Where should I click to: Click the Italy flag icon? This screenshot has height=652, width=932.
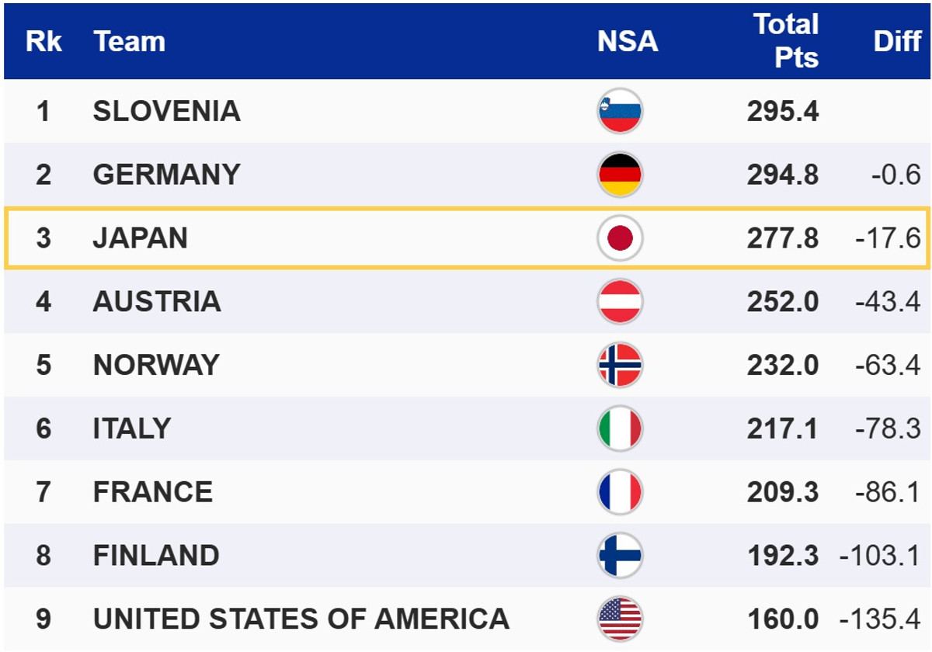pos(620,428)
